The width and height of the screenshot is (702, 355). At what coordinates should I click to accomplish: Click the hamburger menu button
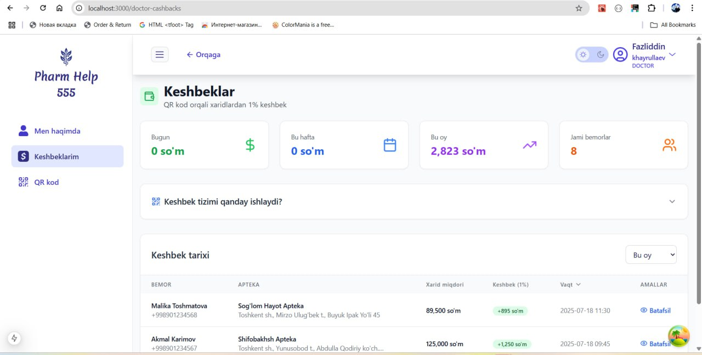tap(160, 54)
